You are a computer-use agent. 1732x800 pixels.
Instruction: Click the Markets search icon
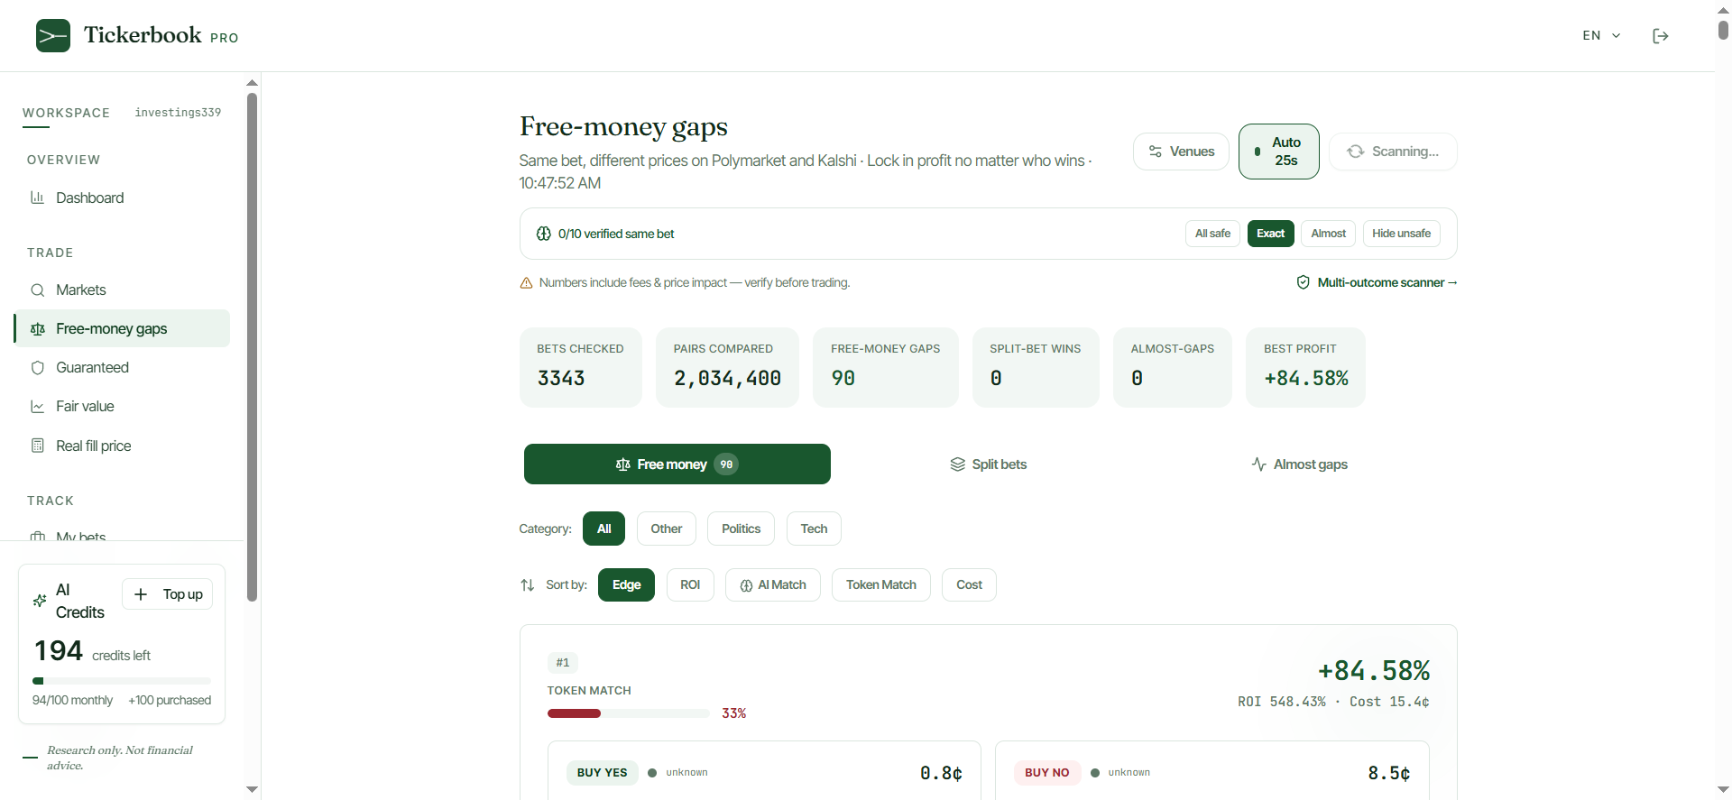[38, 290]
